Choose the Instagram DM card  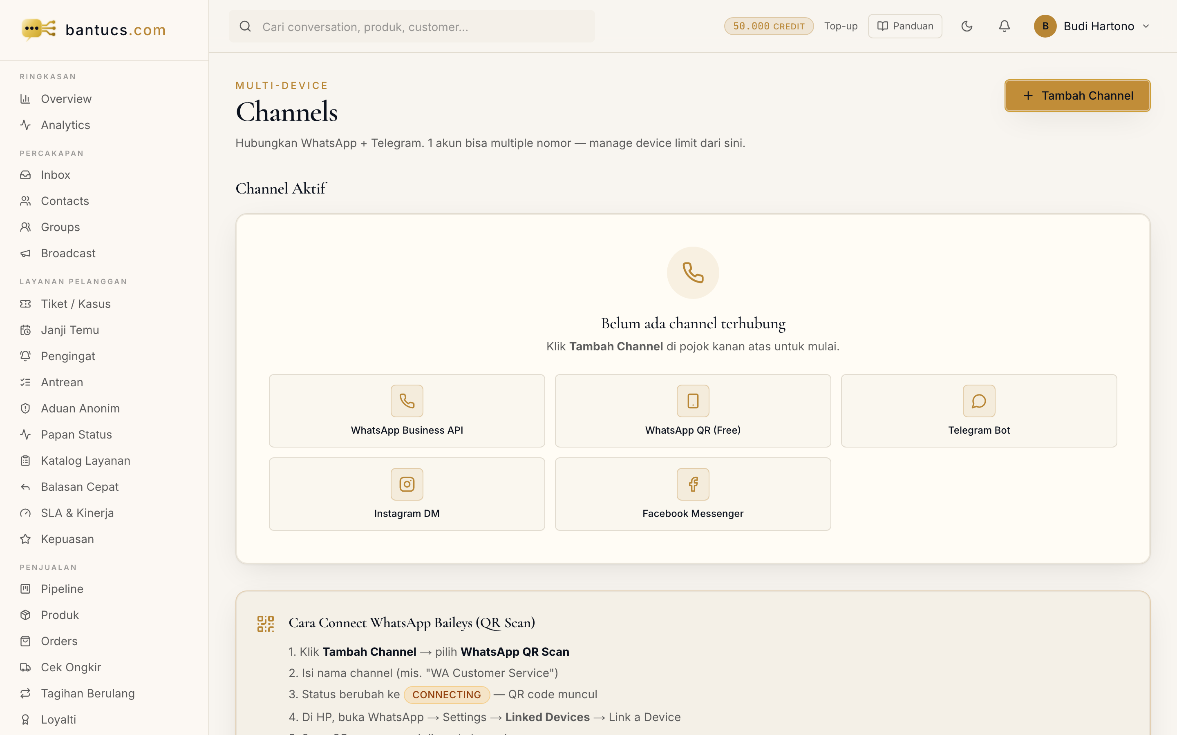click(x=407, y=494)
